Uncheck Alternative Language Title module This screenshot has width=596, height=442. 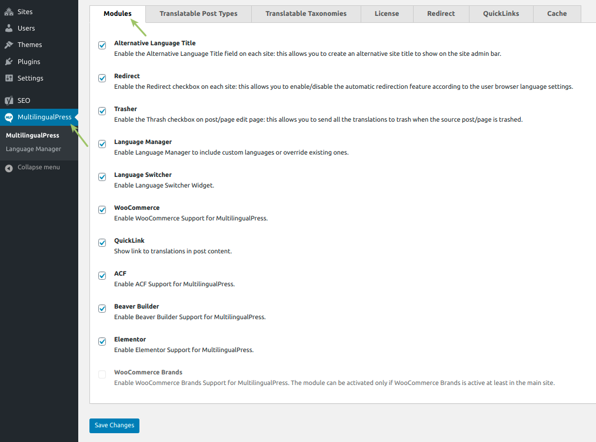[102, 45]
